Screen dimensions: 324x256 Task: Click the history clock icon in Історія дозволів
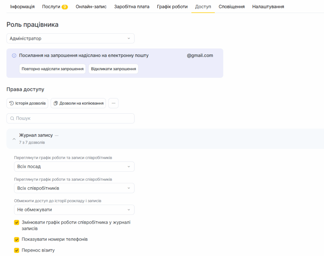tap(11, 103)
